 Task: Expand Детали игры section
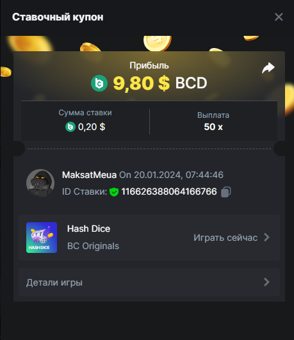point(149,282)
